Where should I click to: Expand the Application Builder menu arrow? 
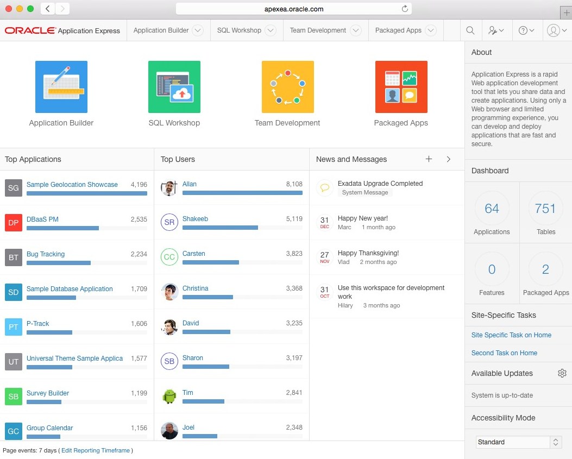pos(198,30)
